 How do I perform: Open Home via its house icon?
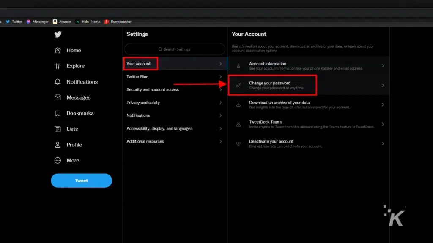tap(58, 50)
